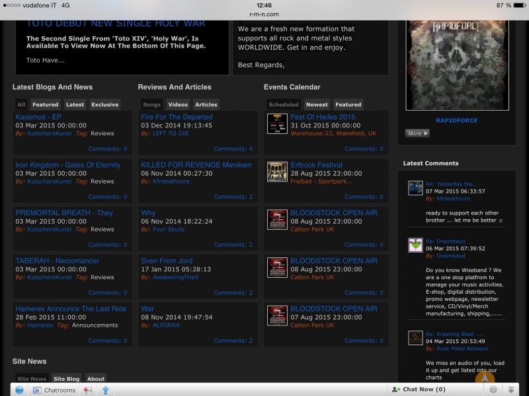
Task: Switch to the Featured blogs tab
Action: (46, 104)
